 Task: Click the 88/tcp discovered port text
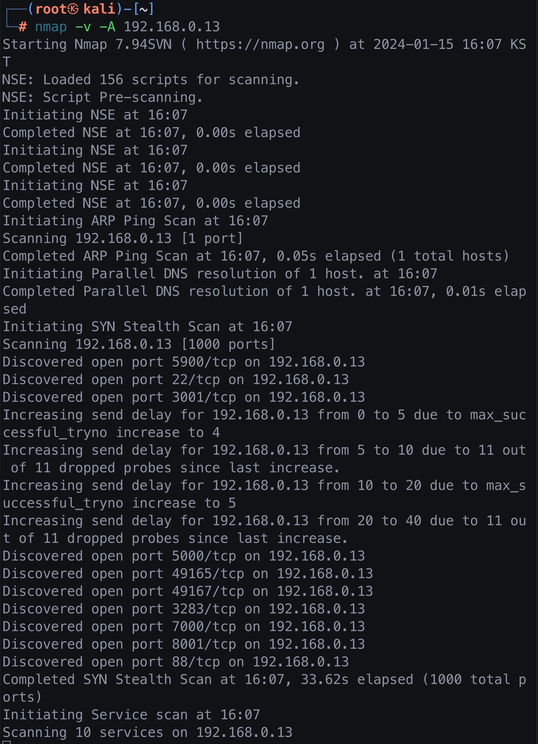tap(196, 662)
